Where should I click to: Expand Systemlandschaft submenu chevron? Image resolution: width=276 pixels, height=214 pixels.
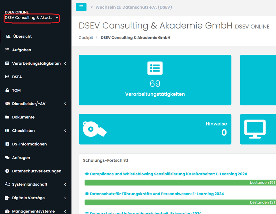click(x=65, y=184)
